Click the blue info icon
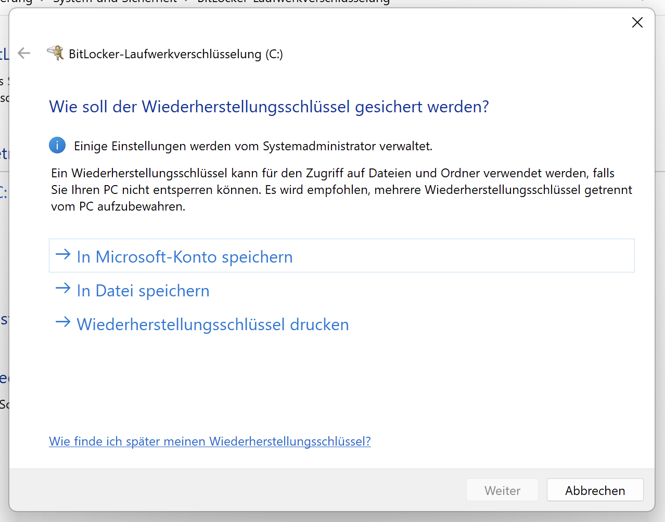 click(57, 146)
